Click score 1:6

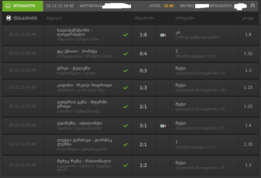click(143, 35)
